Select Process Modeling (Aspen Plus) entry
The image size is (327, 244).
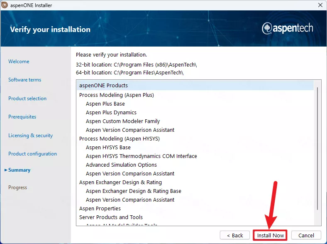[x=116, y=95]
